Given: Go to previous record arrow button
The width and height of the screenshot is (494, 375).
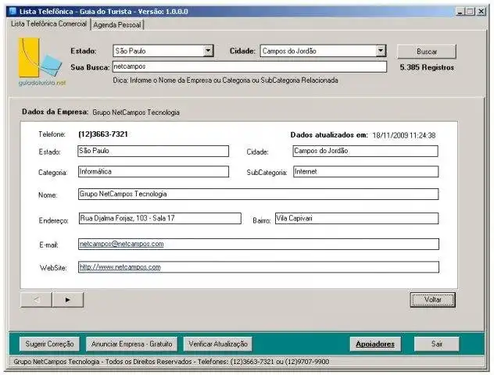Looking at the screenshot, I should pos(36,300).
